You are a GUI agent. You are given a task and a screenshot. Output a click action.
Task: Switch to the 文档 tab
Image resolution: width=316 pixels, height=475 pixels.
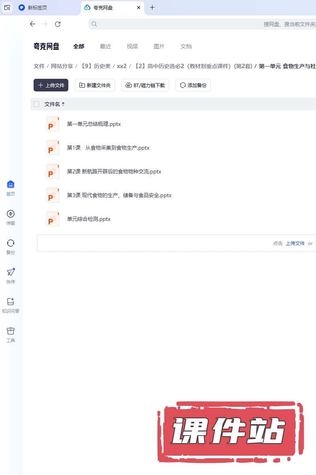click(x=186, y=46)
